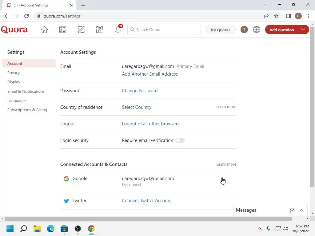Screen dimensions: 315x236
Task: Bookmark page with star icon
Action: click(276, 16)
